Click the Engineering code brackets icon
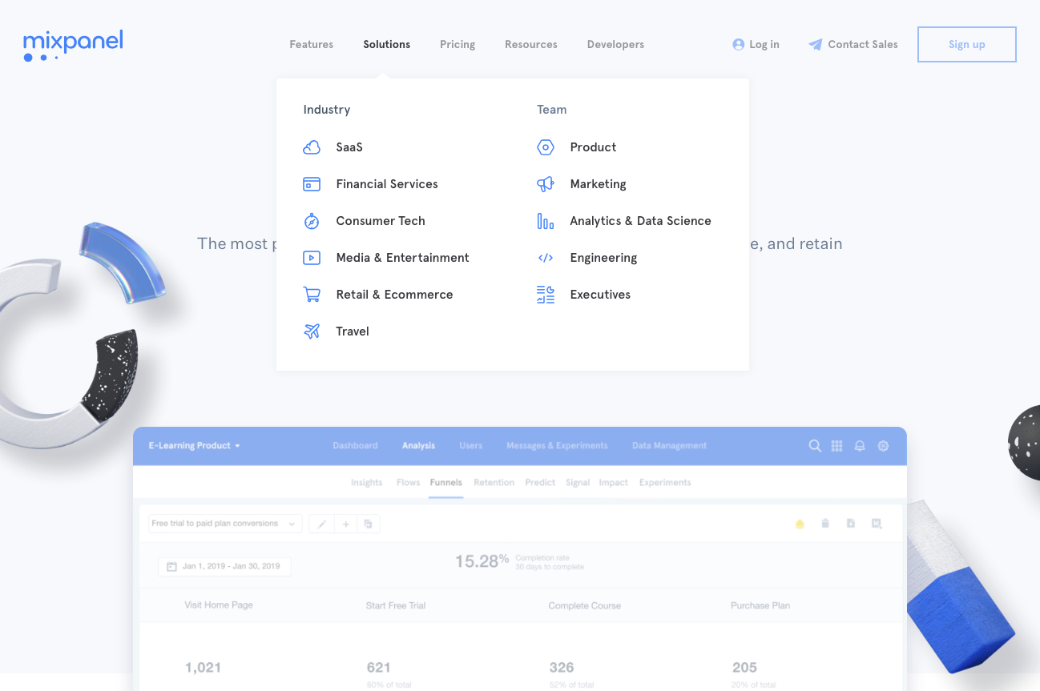1040x691 pixels. click(x=546, y=258)
